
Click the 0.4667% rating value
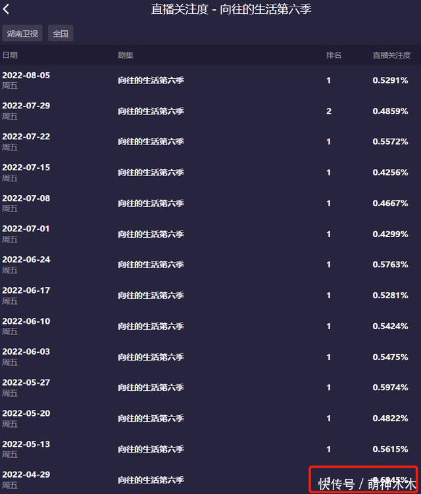pos(390,204)
